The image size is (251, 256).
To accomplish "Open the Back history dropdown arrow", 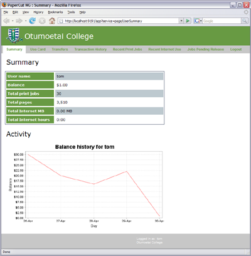I will [13, 21].
